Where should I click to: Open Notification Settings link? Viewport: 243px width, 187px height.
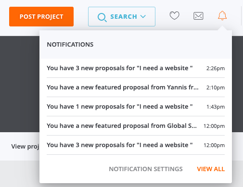[146, 169]
